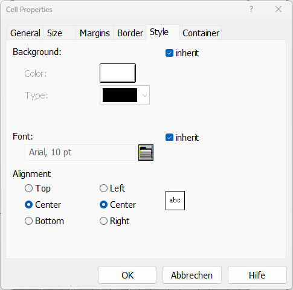Viewport: 293px width, 290px height.
Task: Click the Abbrechen button
Action: [192, 275]
